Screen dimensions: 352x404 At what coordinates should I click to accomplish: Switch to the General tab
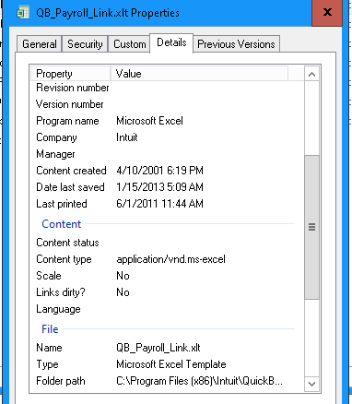tap(40, 44)
